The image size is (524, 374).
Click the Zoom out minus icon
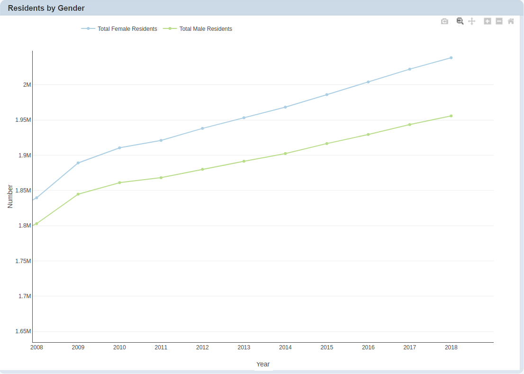(x=499, y=21)
